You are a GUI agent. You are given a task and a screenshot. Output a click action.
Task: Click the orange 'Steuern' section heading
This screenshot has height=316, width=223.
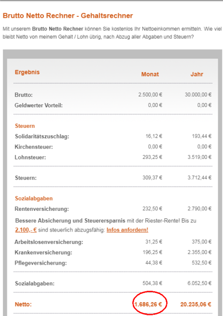point(25,126)
